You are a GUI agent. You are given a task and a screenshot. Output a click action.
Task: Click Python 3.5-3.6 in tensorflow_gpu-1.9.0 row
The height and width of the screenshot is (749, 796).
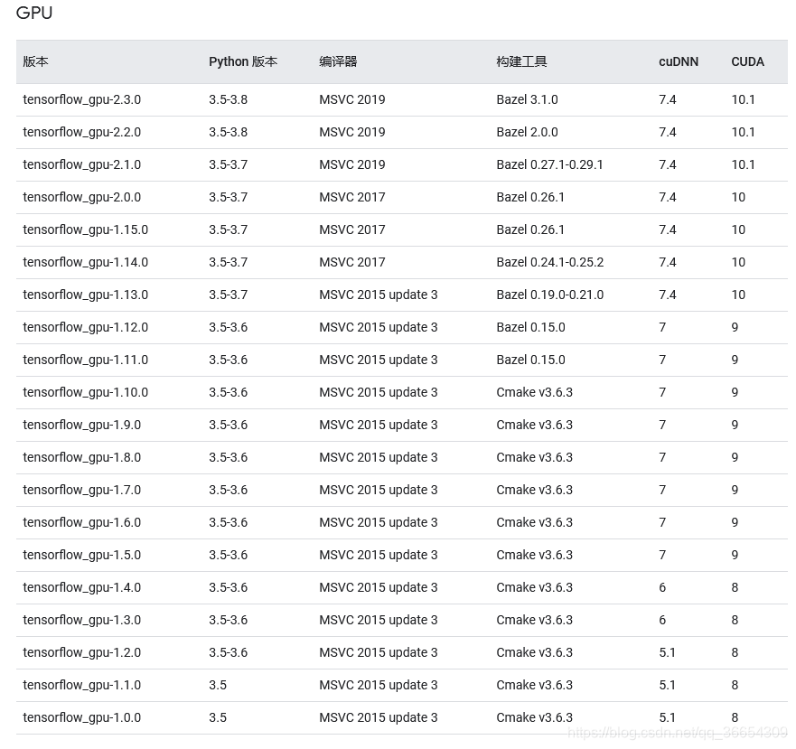pos(228,425)
